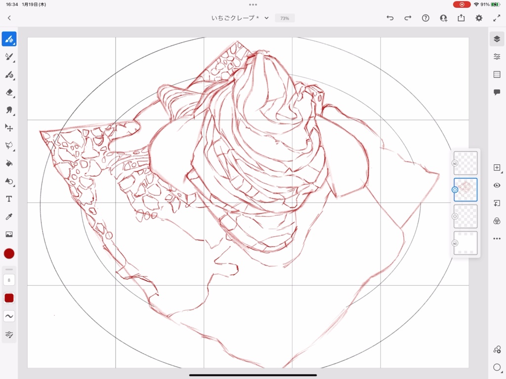Open the more layer actions ellipsis
This screenshot has width=506, height=379.
click(497, 238)
